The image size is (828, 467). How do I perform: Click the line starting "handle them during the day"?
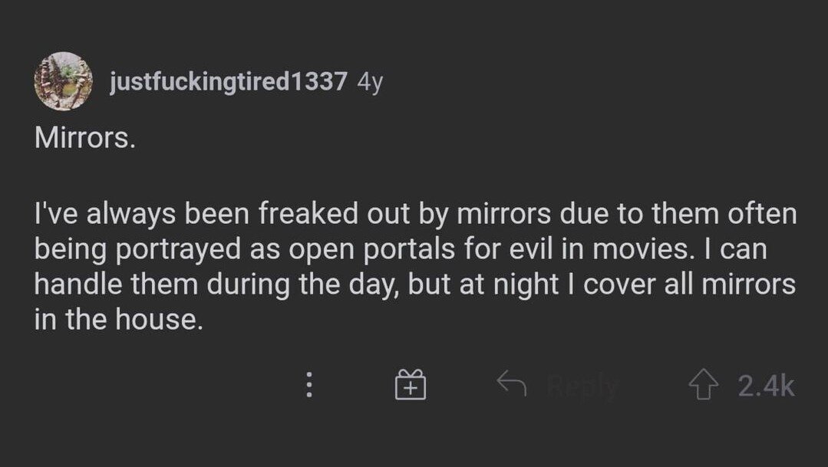pos(415,285)
